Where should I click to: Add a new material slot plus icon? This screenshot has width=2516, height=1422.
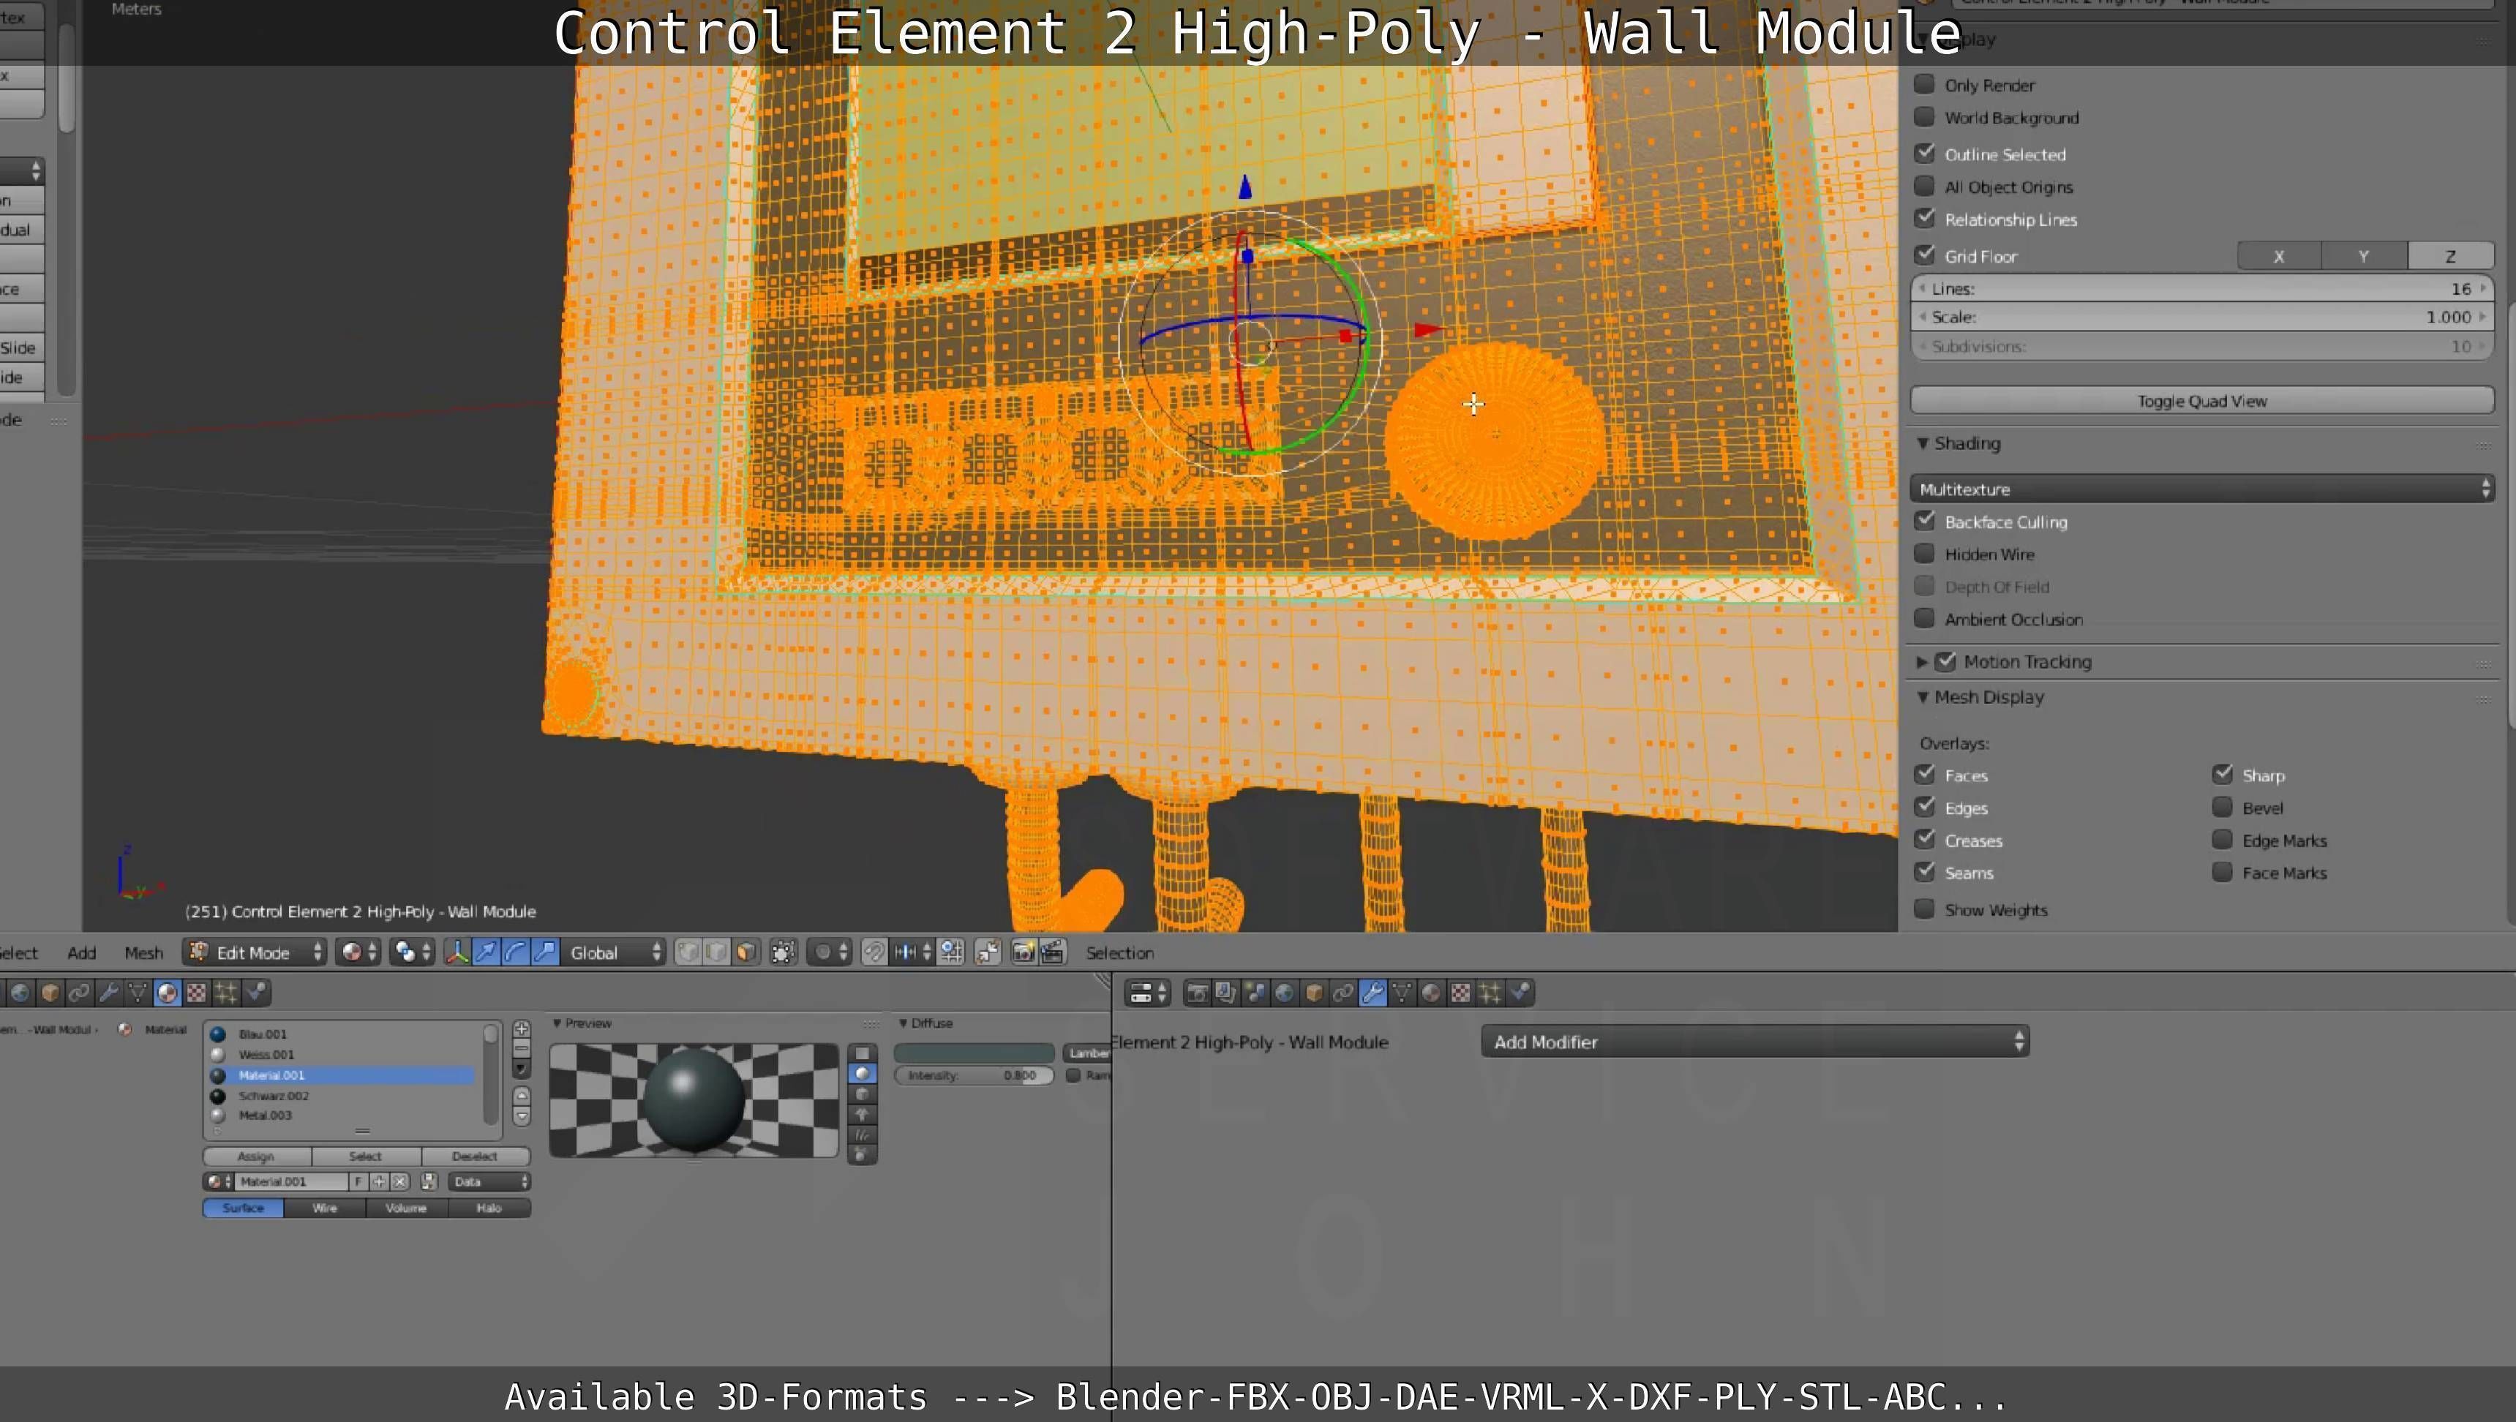(x=522, y=1029)
